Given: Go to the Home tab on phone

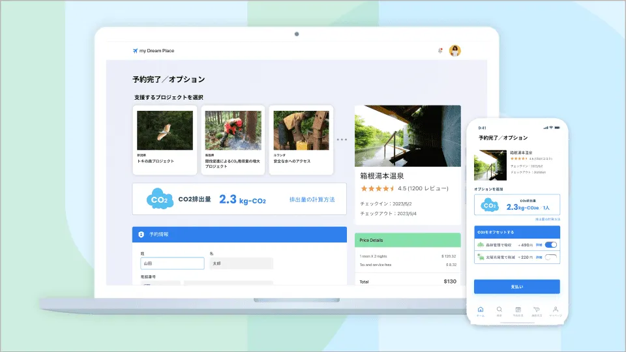Looking at the screenshot, I should pos(481,310).
